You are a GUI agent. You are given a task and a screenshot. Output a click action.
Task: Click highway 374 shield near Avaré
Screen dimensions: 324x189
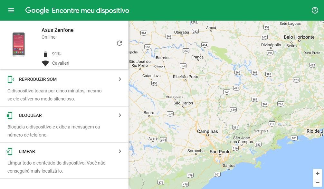[x=163, y=140]
